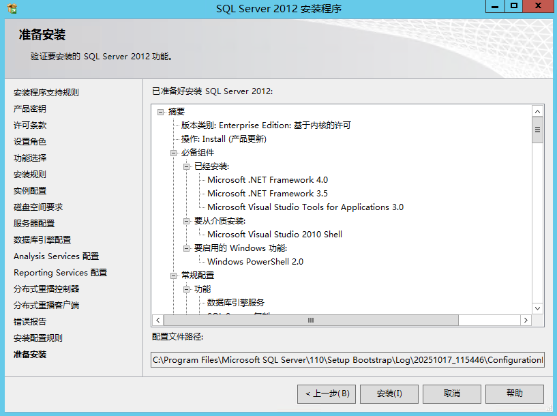Select the 安装规则 step
The height and width of the screenshot is (416, 557).
30,175
